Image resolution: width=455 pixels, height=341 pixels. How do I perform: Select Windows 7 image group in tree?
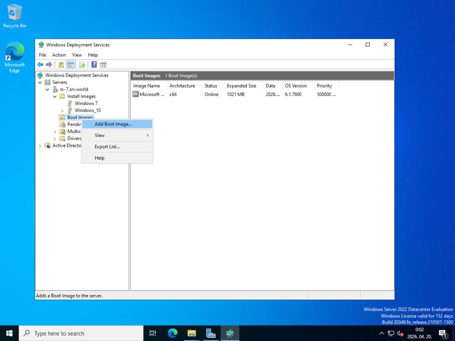86,103
